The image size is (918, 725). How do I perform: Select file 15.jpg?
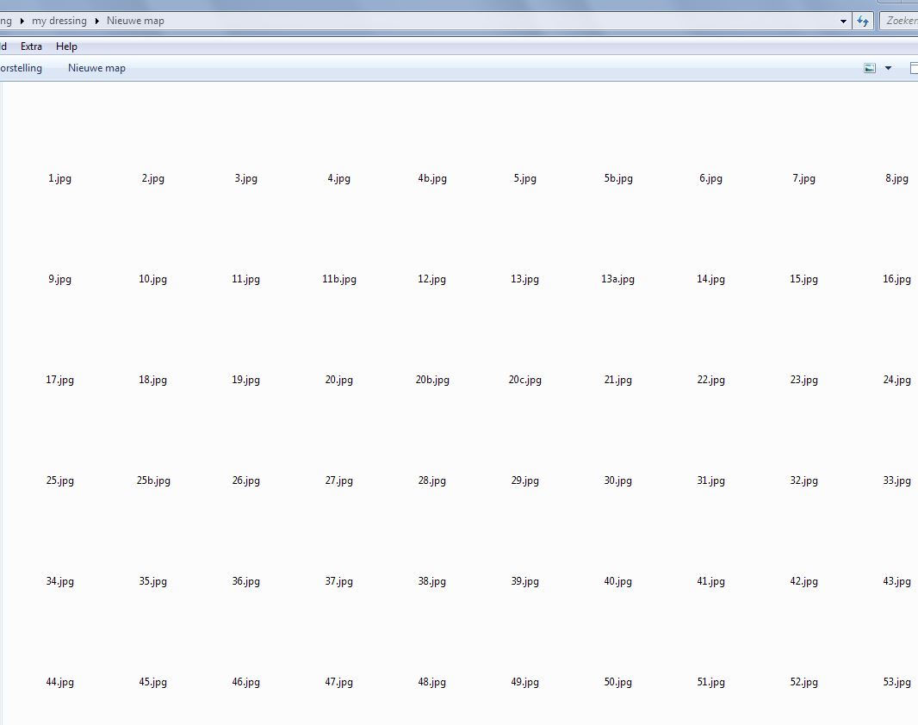(x=803, y=279)
